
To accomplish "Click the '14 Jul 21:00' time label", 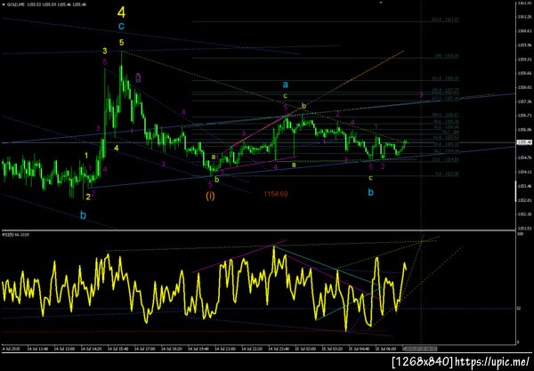I will pos(225,349).
